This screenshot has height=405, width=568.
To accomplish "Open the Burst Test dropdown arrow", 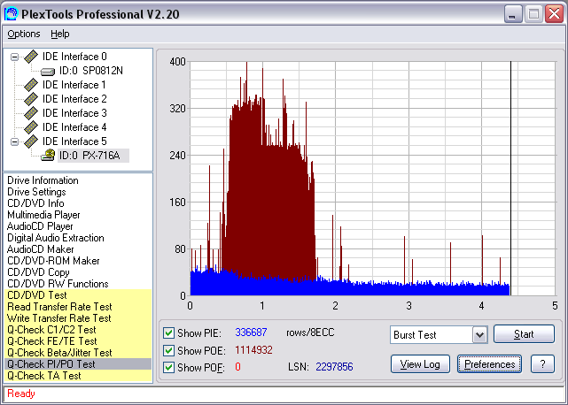I will click(479, 334).
